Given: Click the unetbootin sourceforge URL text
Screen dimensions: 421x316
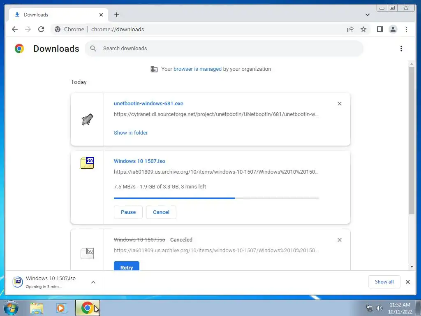Looking at the screenshot, I should [x=216, y=114].
